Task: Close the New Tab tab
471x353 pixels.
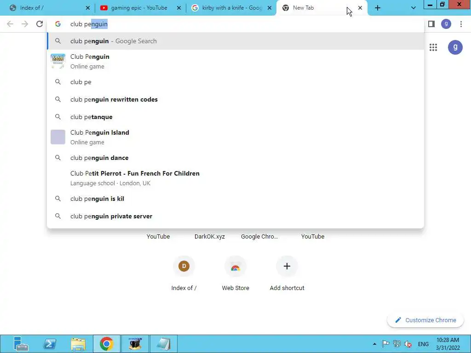Action: tap(360, 8)
